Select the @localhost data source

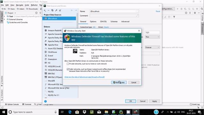point(59,19)
